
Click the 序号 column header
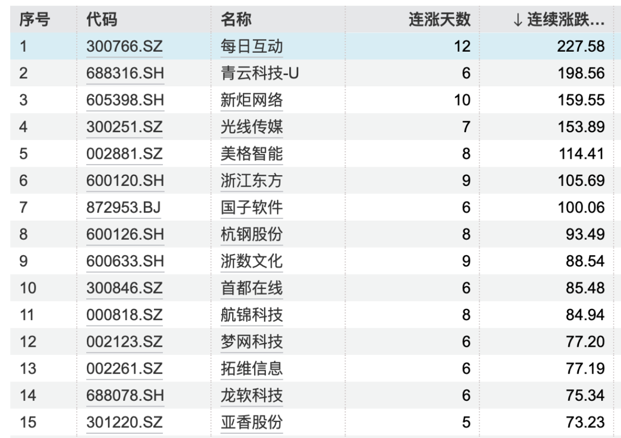click(35, 20)
